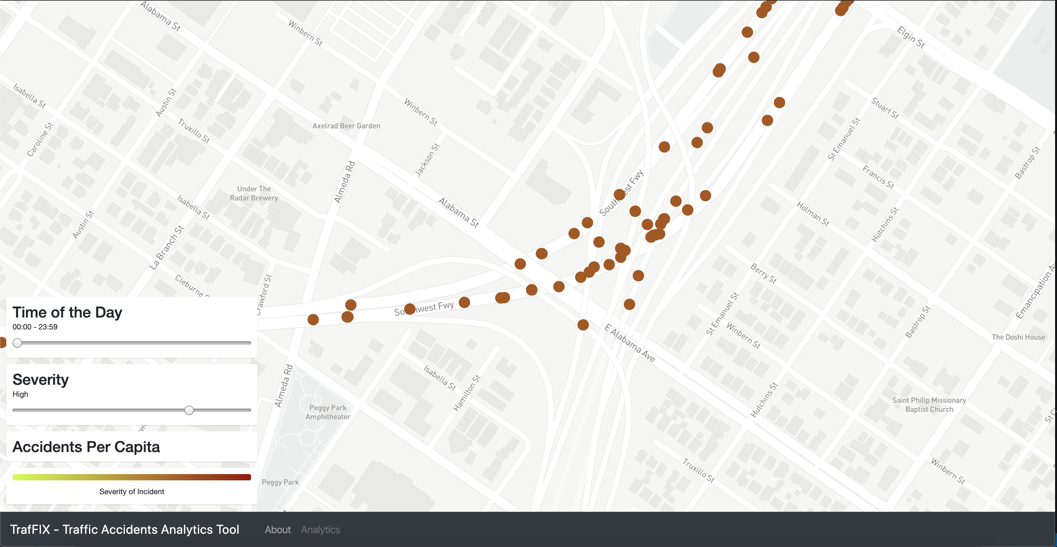Click the Severity of Incident legend caption

[x=132, y=491]
